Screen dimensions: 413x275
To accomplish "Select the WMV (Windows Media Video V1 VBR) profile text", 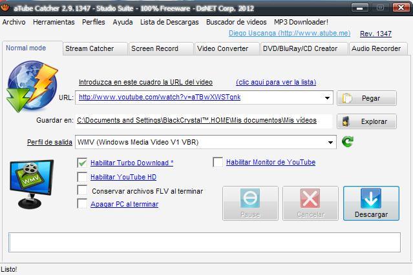I will point(138,142).
